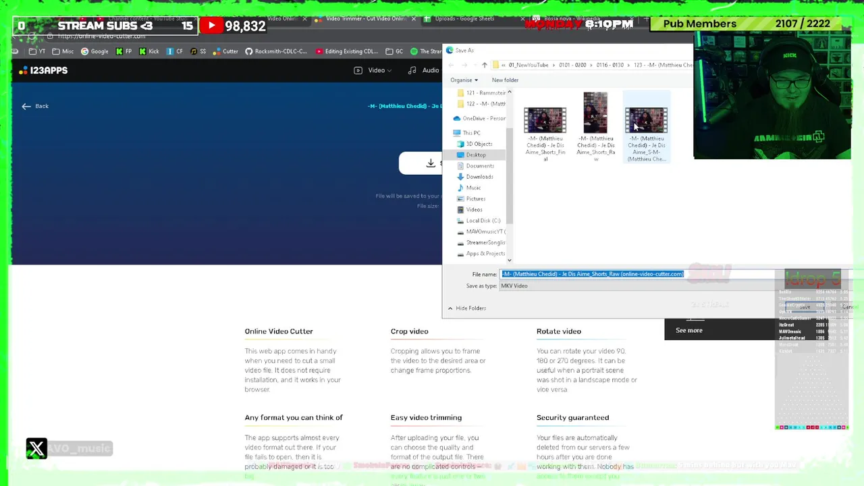Open the Apps & Projects drive
The height and width of the screenshot is (486, 864).
tap(481, 253)
